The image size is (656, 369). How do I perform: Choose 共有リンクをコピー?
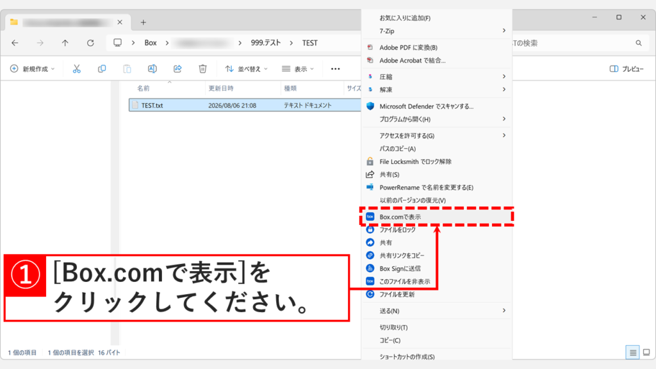click(436, 255)
